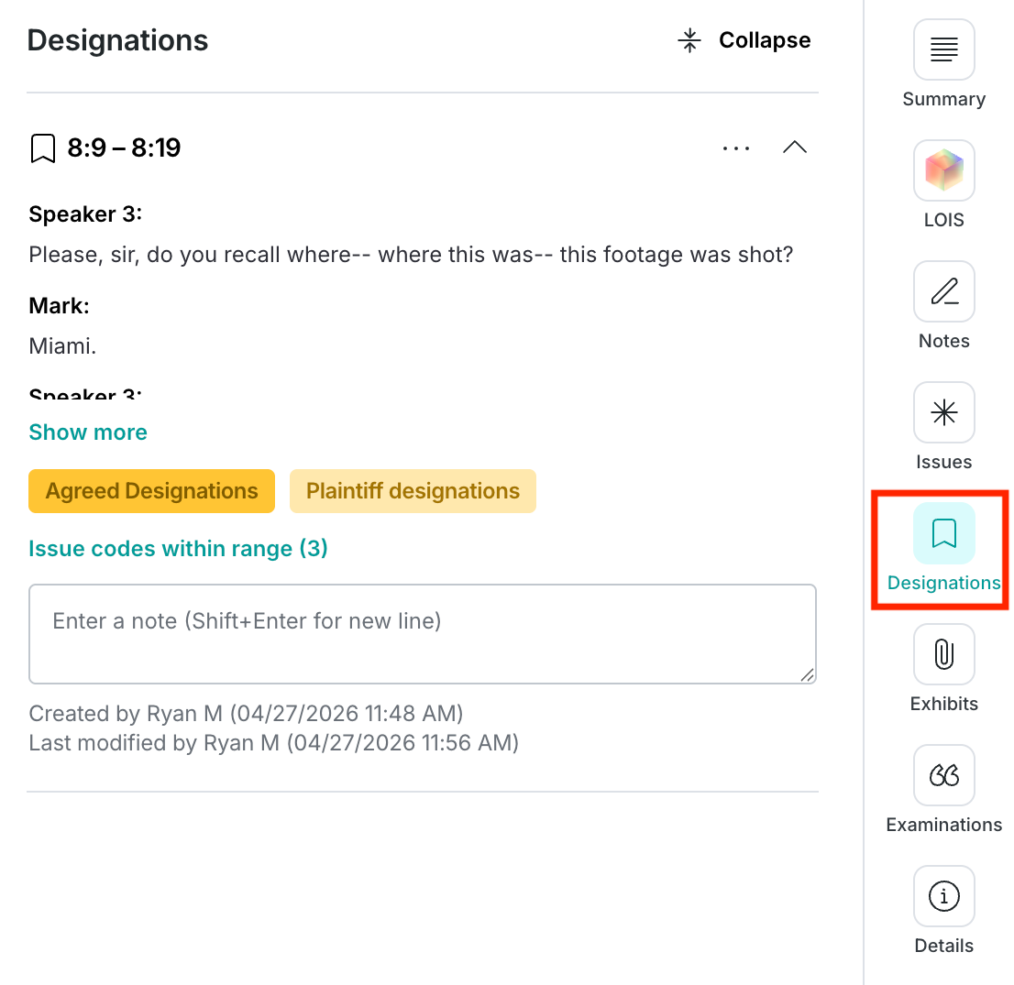Viewport: 1014px width, 985px height.
Task: Select the Designations bookmark icon in sidebar
Action: click(943, 533)
